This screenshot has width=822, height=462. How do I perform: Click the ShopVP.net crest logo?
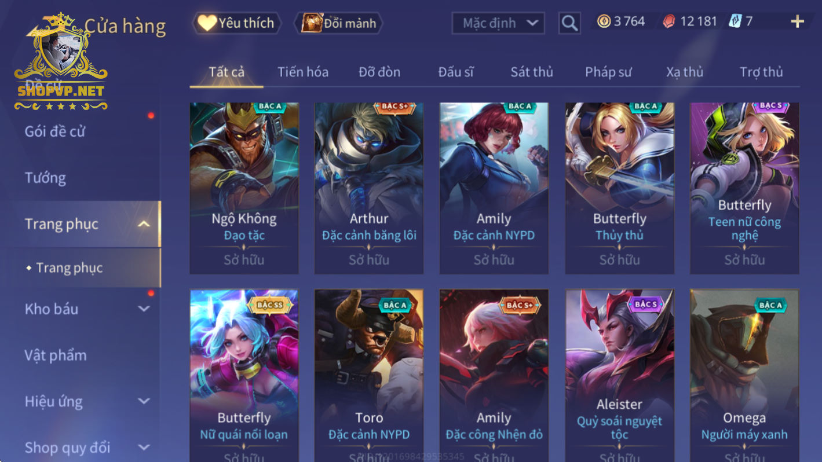[61, 62]
